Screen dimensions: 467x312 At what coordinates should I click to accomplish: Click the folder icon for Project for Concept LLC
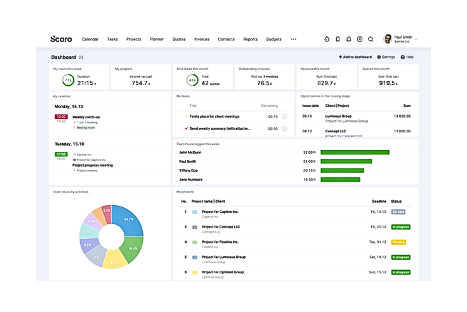[195, 227]
